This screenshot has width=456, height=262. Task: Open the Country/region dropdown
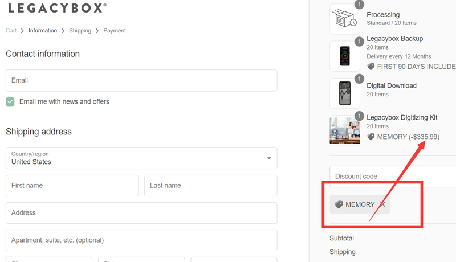click(x=137, y=158)
